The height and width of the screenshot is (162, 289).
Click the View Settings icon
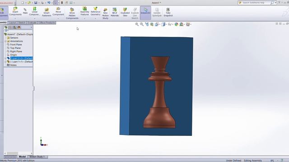(188, 24)
